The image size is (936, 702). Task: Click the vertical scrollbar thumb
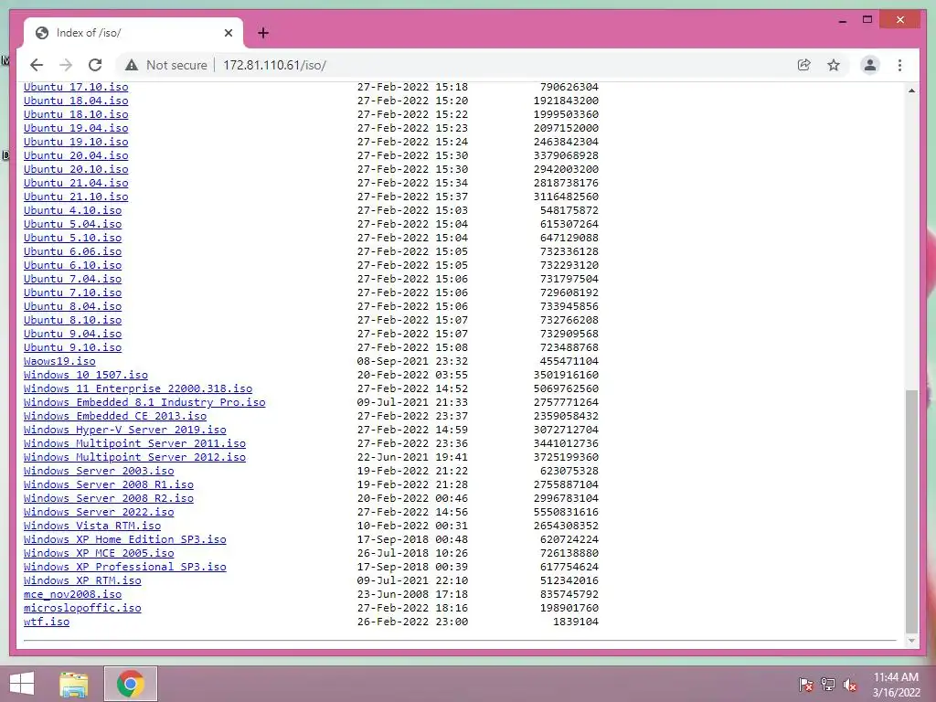coord(911,510)
